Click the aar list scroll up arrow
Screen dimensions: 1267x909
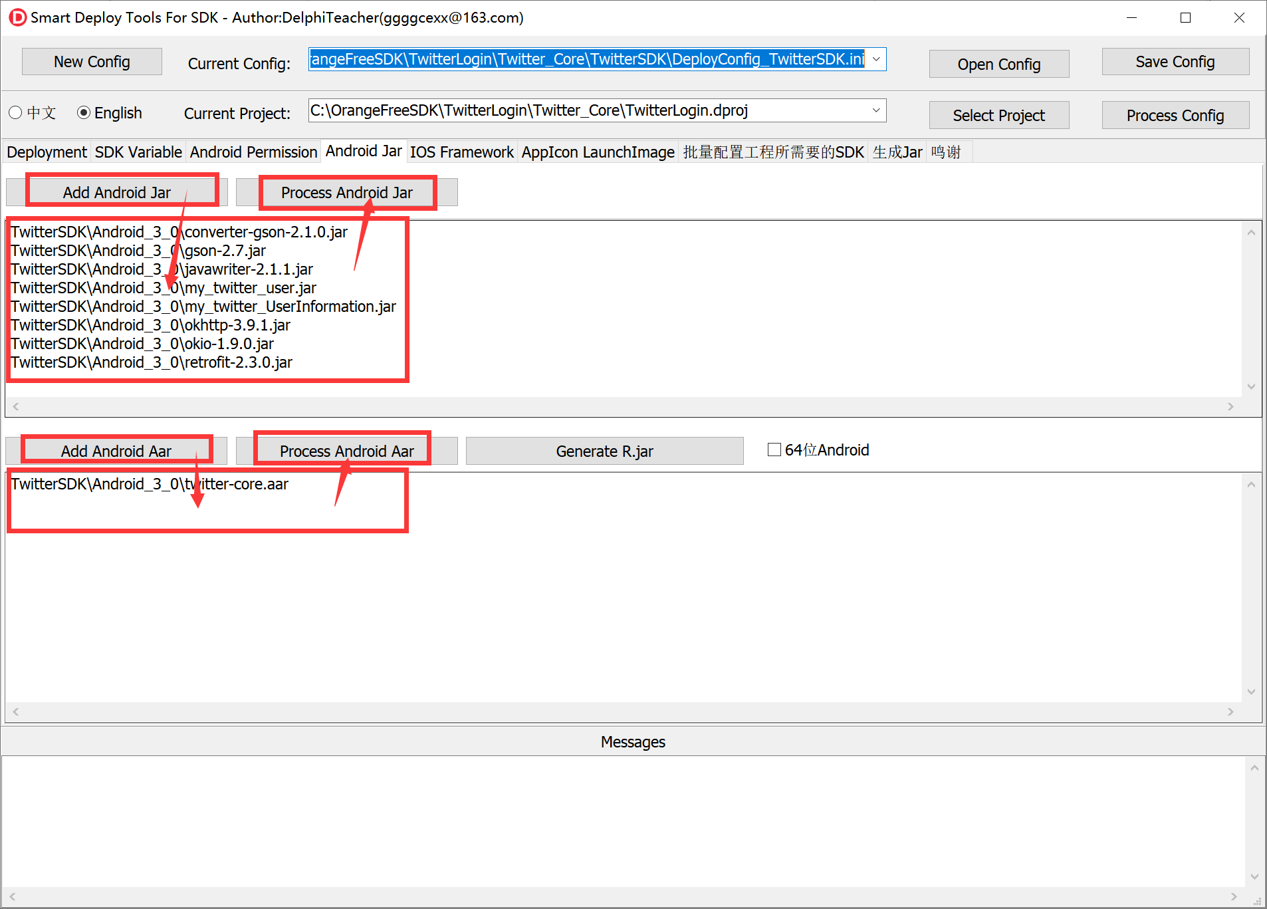point(1251,485)
